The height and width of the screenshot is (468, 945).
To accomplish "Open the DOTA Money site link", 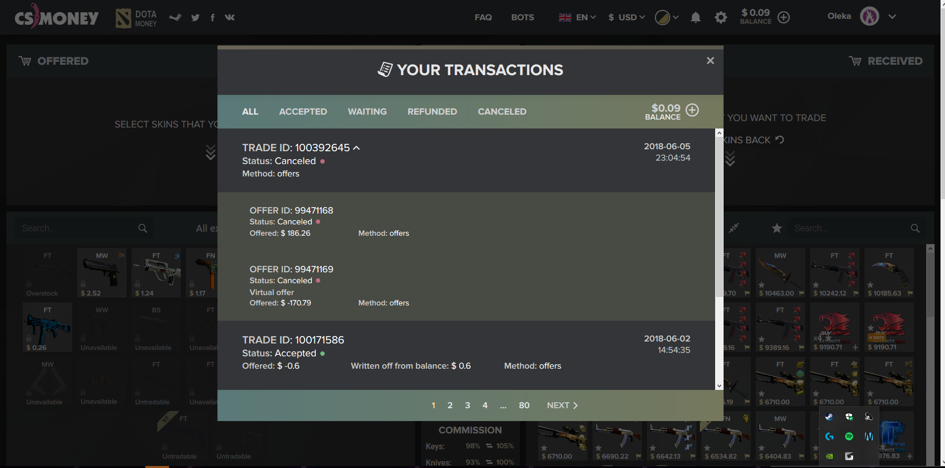I will [x=136, y=18].
